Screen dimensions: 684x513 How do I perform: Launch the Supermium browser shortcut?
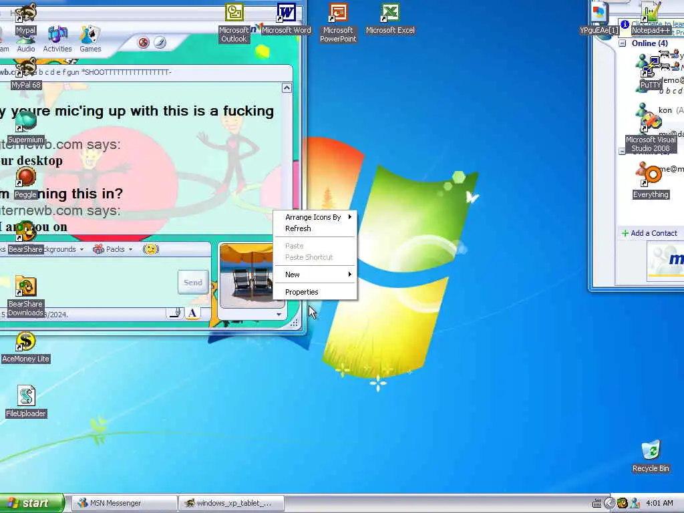click(26, 128)
